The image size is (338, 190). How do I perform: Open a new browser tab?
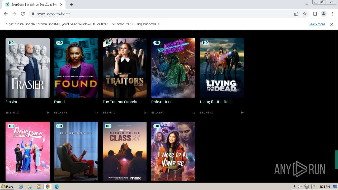[x=71, y=4]
